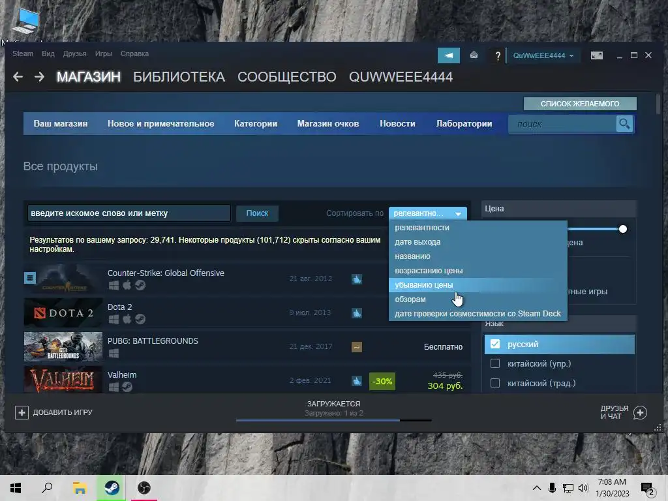Open the Игры menu
This screenshot has width=668, height=501.
[x=104, y=53]
